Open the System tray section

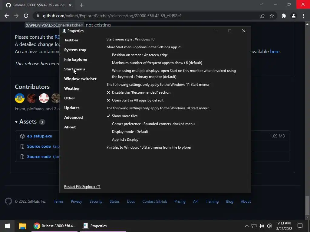pos(75,50)
